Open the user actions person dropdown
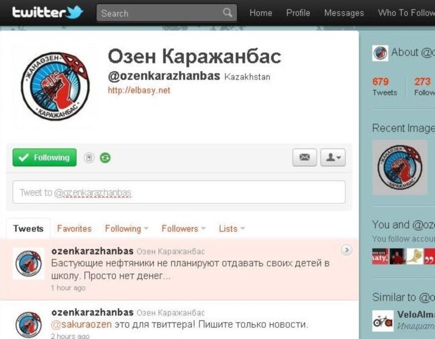The height and width of the screenshot is (339, 435). click(333, 158)
